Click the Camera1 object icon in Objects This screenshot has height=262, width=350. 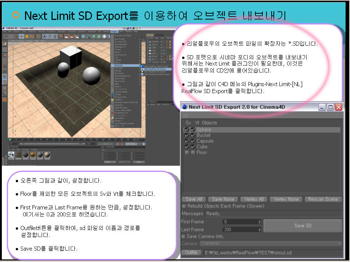click(x=150, y=62)
